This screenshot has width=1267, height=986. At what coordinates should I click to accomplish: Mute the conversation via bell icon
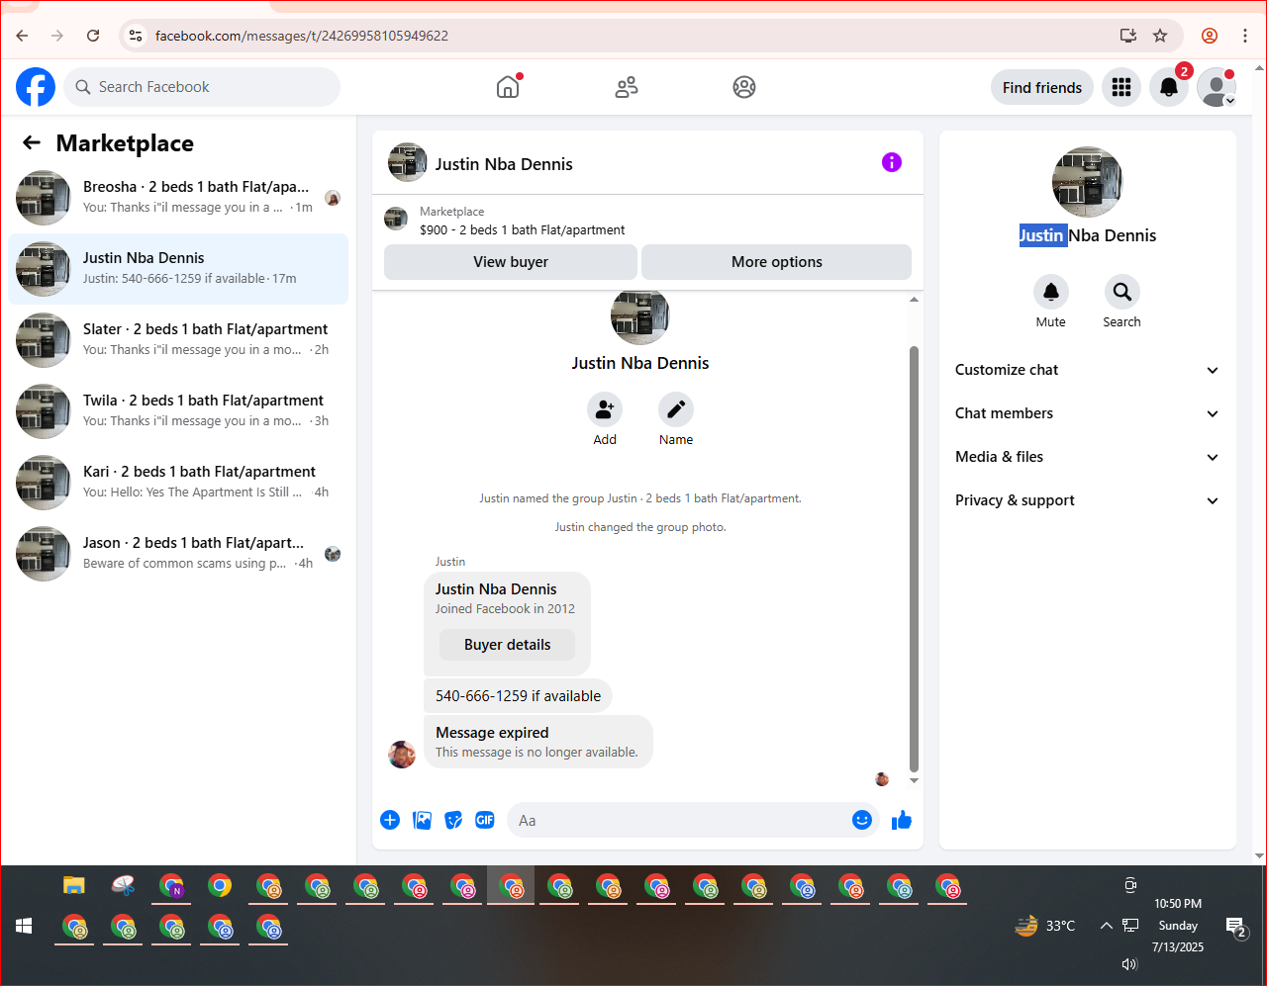pos(1051,292)
